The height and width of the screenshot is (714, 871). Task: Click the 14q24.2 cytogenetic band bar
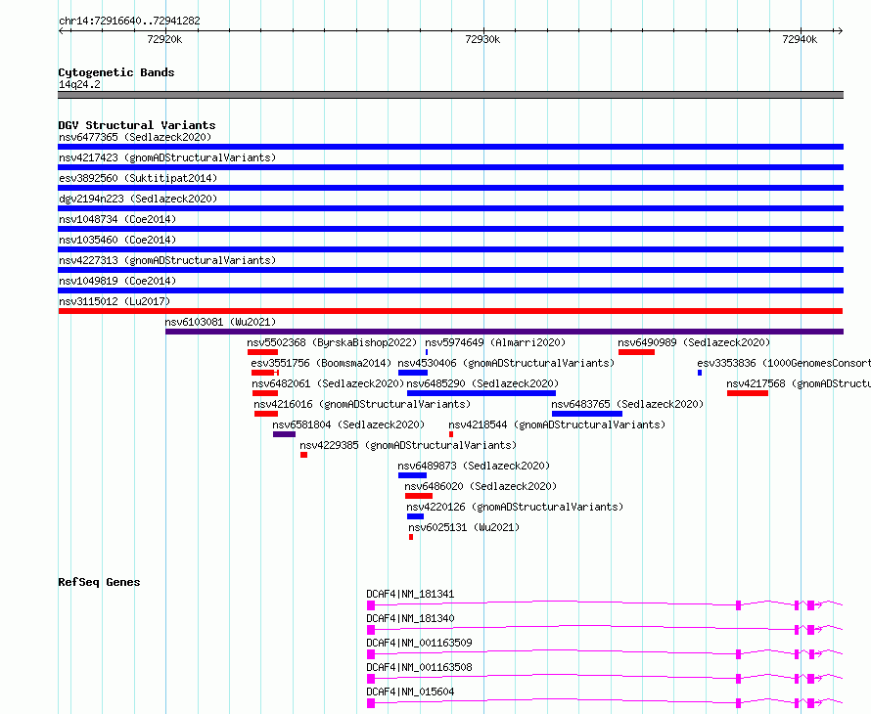[x=450, y=95]
